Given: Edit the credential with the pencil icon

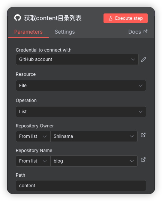Looking at the screenshot, I should coord(144,59).
